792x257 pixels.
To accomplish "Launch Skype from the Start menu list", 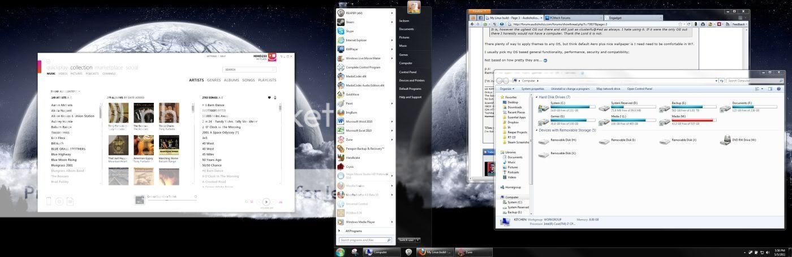I will click(350, 31).
